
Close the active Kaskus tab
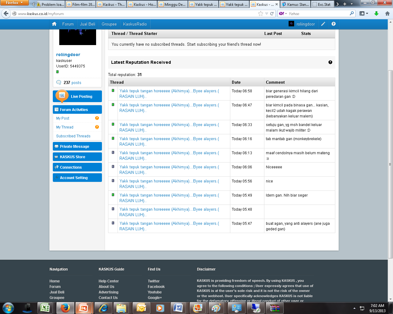[x=277, y=4]
